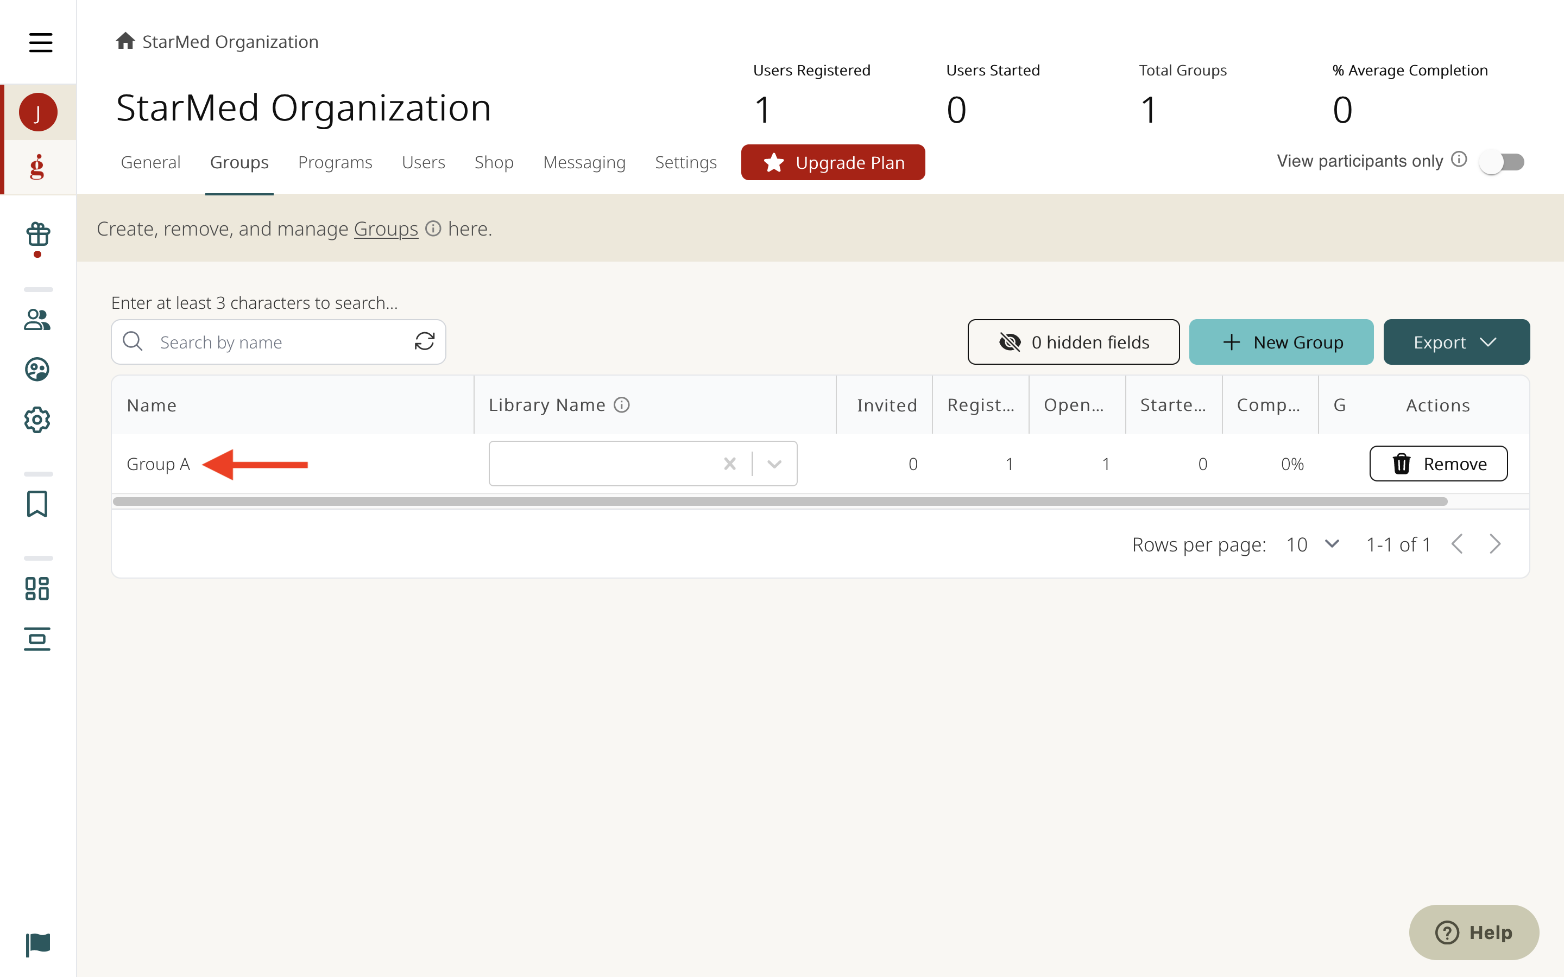Click the Regist... column header

(x=980, y=405)
